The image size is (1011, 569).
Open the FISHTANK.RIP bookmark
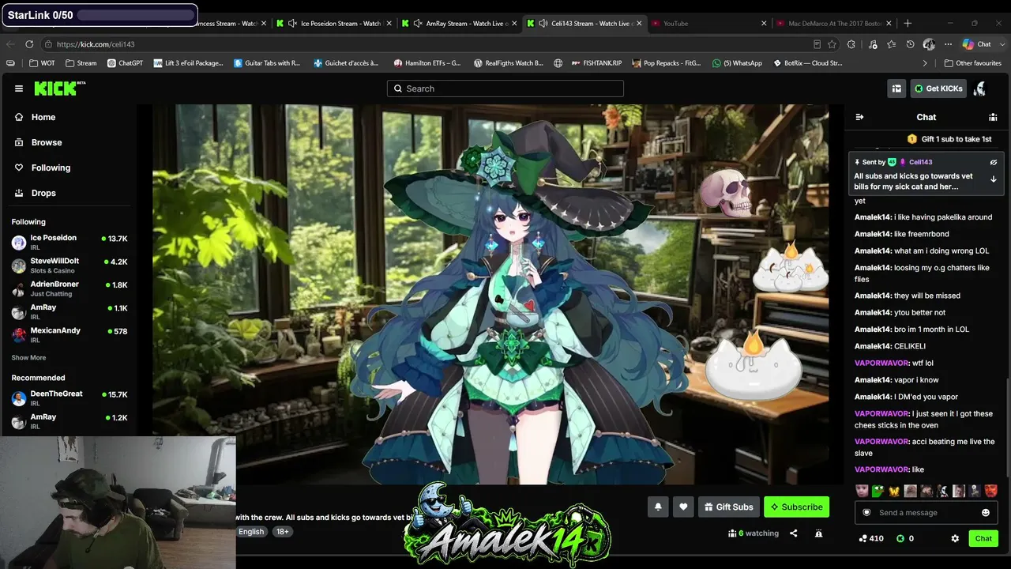click(596, 63)
